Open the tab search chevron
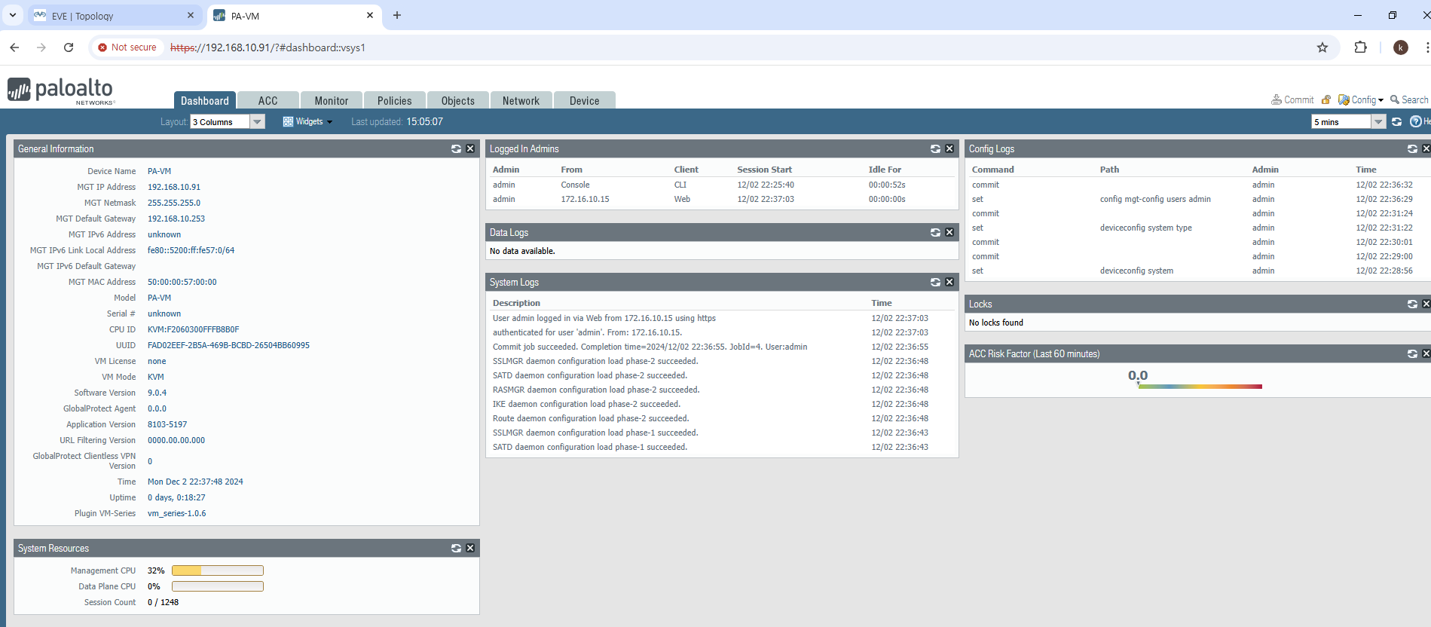1431x627 pixels. point(13,15)
